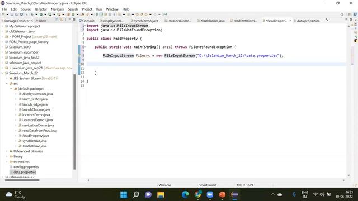This screenshot has width=358, height=201.
Task: Click the Coverage run toolbar icon
Action: coord(50,15)
